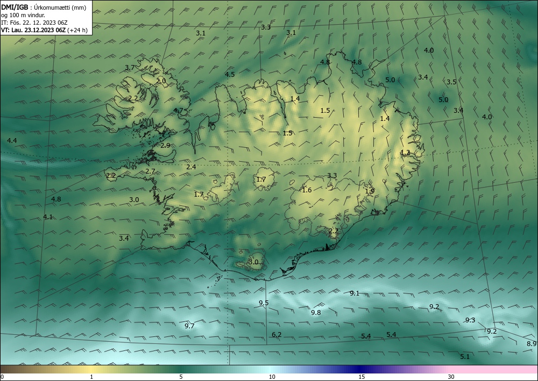Select the 1.3 value on the east coast
538x381 pixels.
point(405,153)
